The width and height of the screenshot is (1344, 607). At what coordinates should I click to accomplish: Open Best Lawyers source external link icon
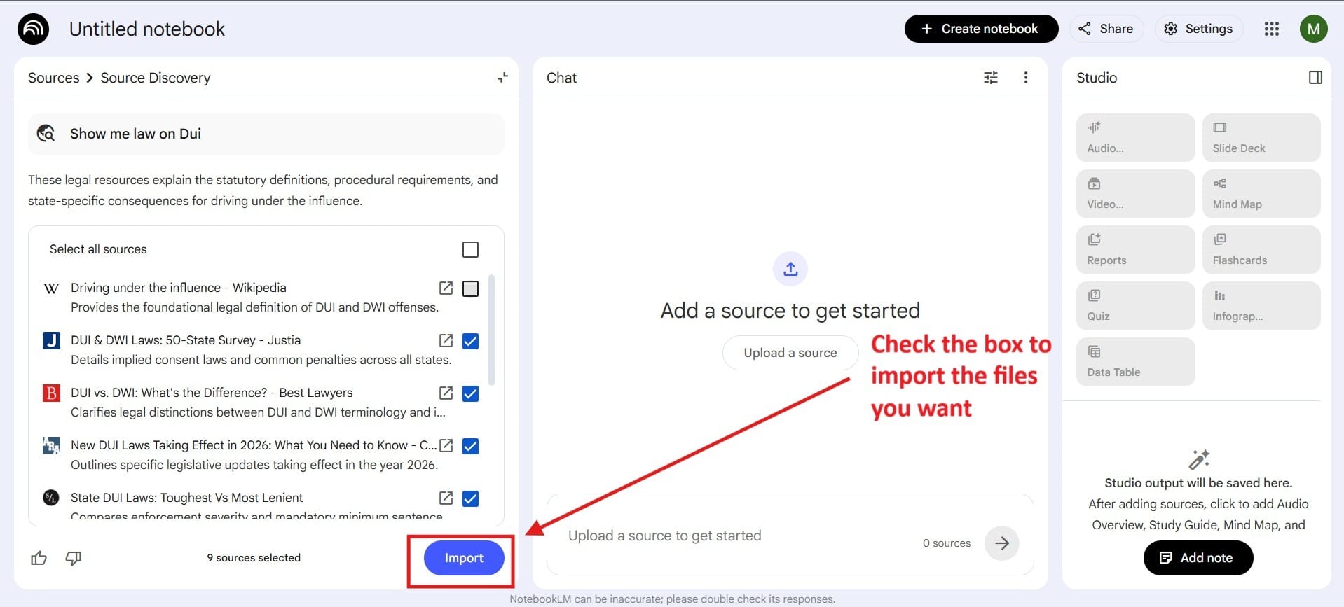tap(446, 393)
